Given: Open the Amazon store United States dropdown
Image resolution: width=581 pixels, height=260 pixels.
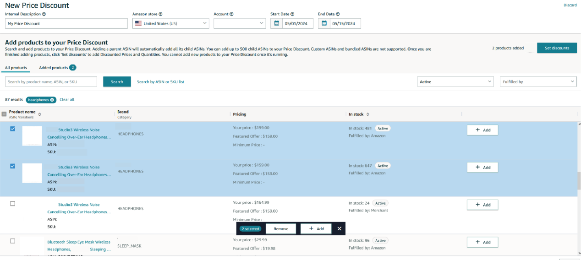Looking at the screenshot, I should (x=171, y=23).
